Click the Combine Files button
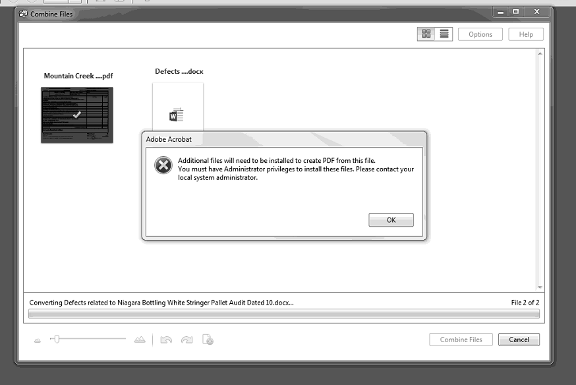Screen dimensions: 576x385 [460, 339]
